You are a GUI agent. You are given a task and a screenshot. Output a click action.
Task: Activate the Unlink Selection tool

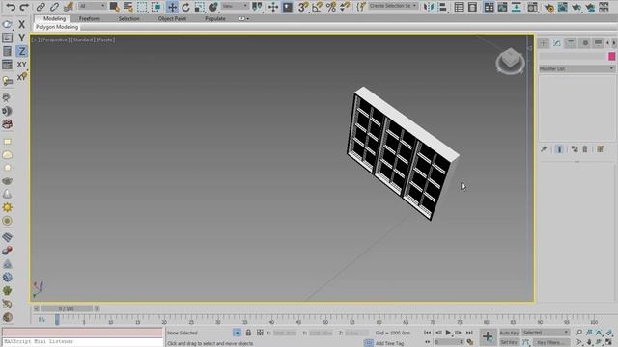point(54,7)
